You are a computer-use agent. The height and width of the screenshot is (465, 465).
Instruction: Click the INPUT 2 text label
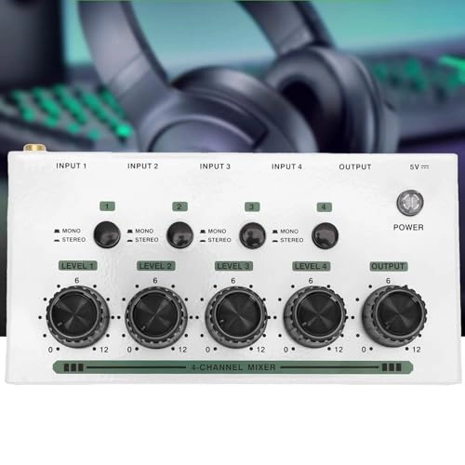143,166
